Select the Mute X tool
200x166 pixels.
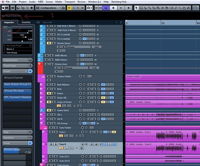[x=162, y=8]
